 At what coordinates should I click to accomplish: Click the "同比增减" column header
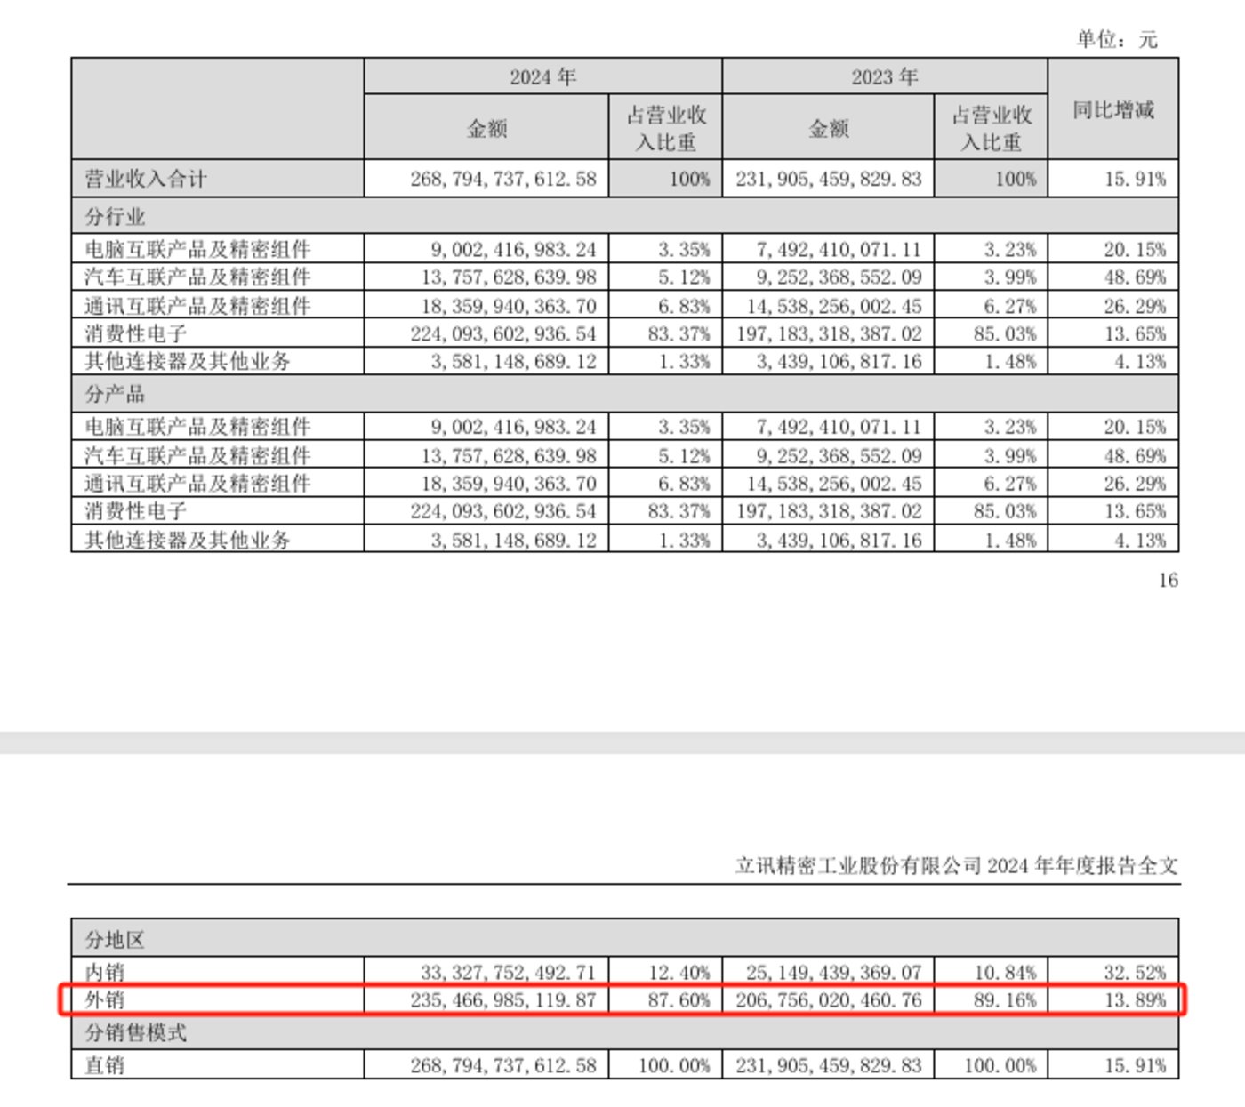tap(1112, 110)
